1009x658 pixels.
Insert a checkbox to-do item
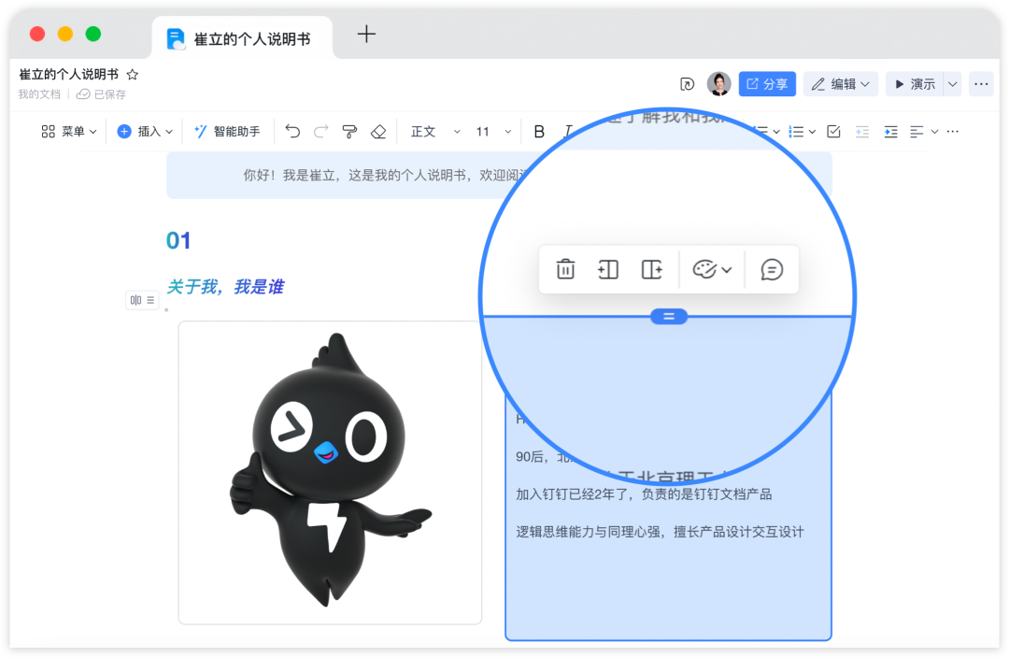click(833, 132)
